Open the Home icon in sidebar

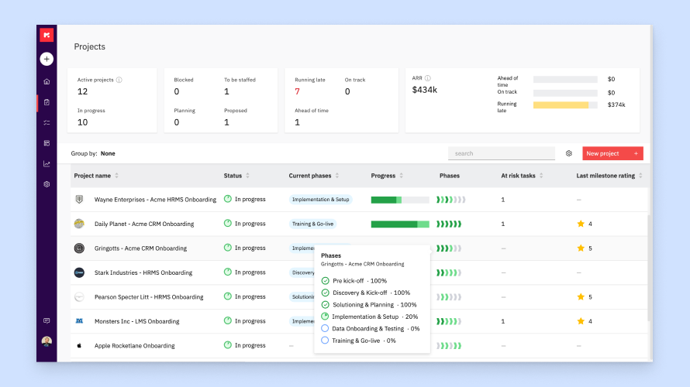[47, 81]
